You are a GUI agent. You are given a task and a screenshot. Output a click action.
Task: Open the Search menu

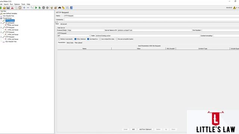6,4
